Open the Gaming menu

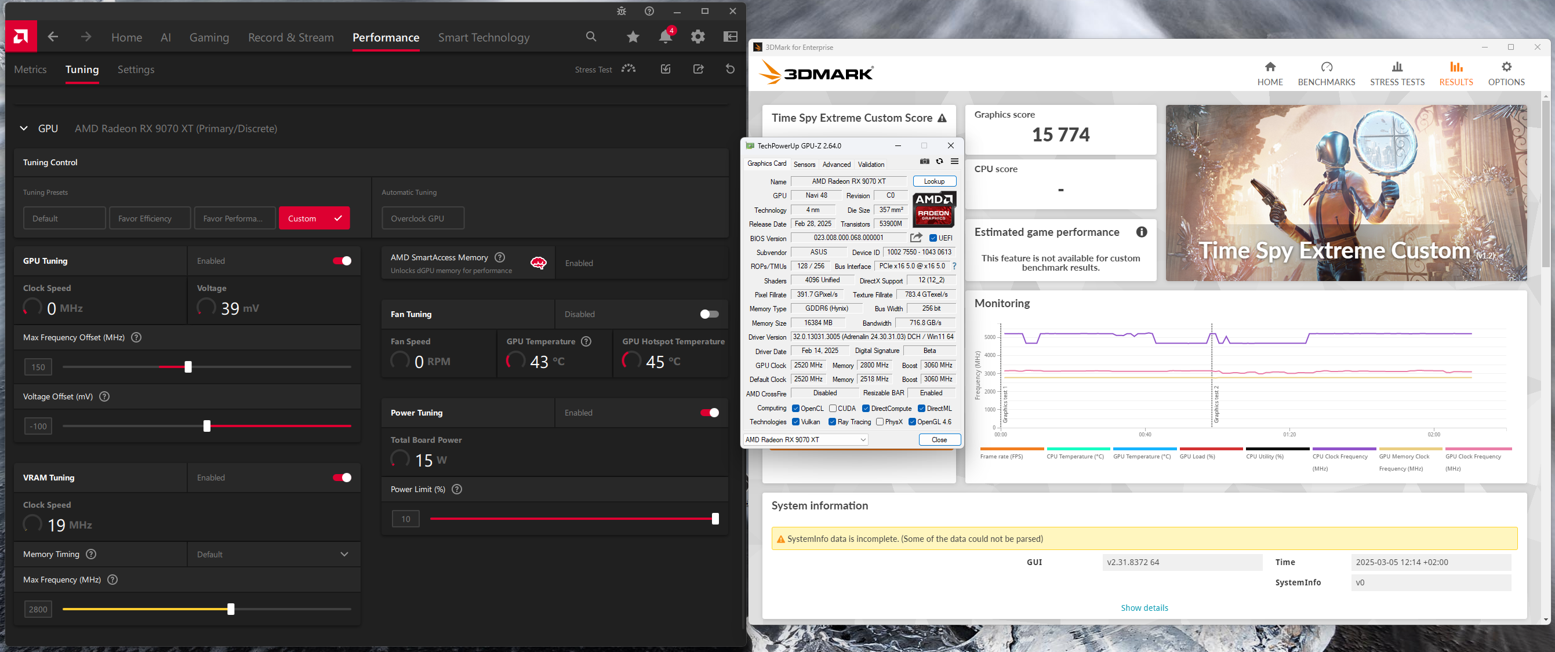[x=209, y=38]
